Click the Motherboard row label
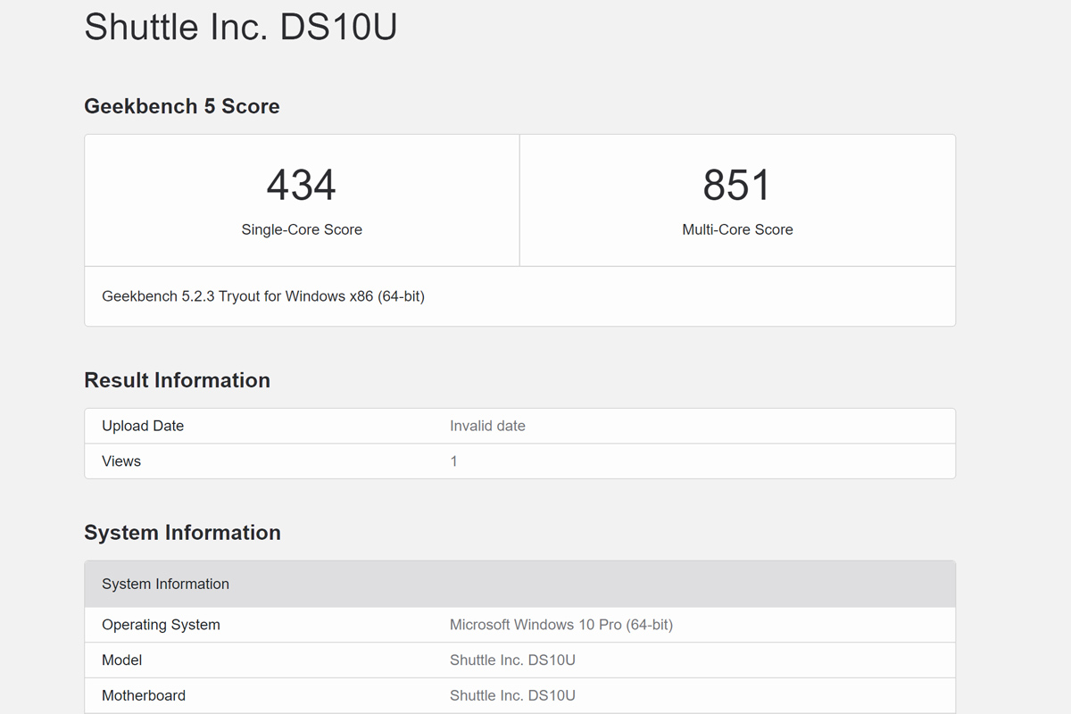The image size is (1071, 714). point(144,695)
